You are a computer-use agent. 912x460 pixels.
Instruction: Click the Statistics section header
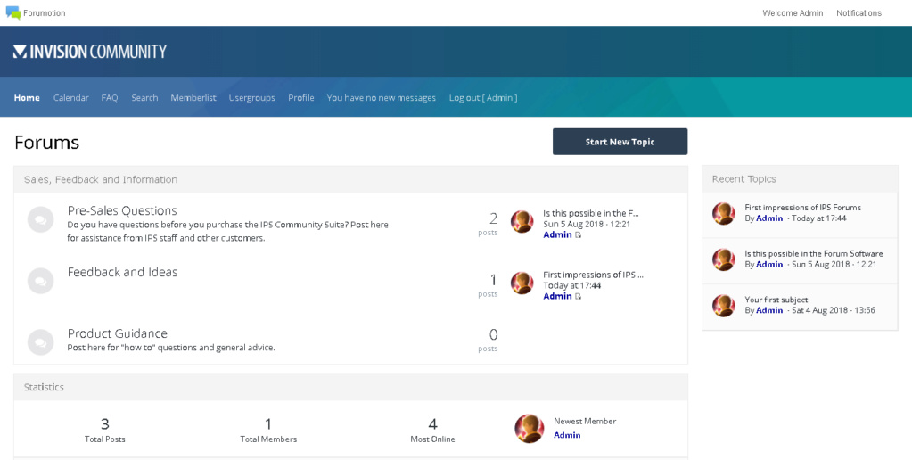[x=350, y=387]
